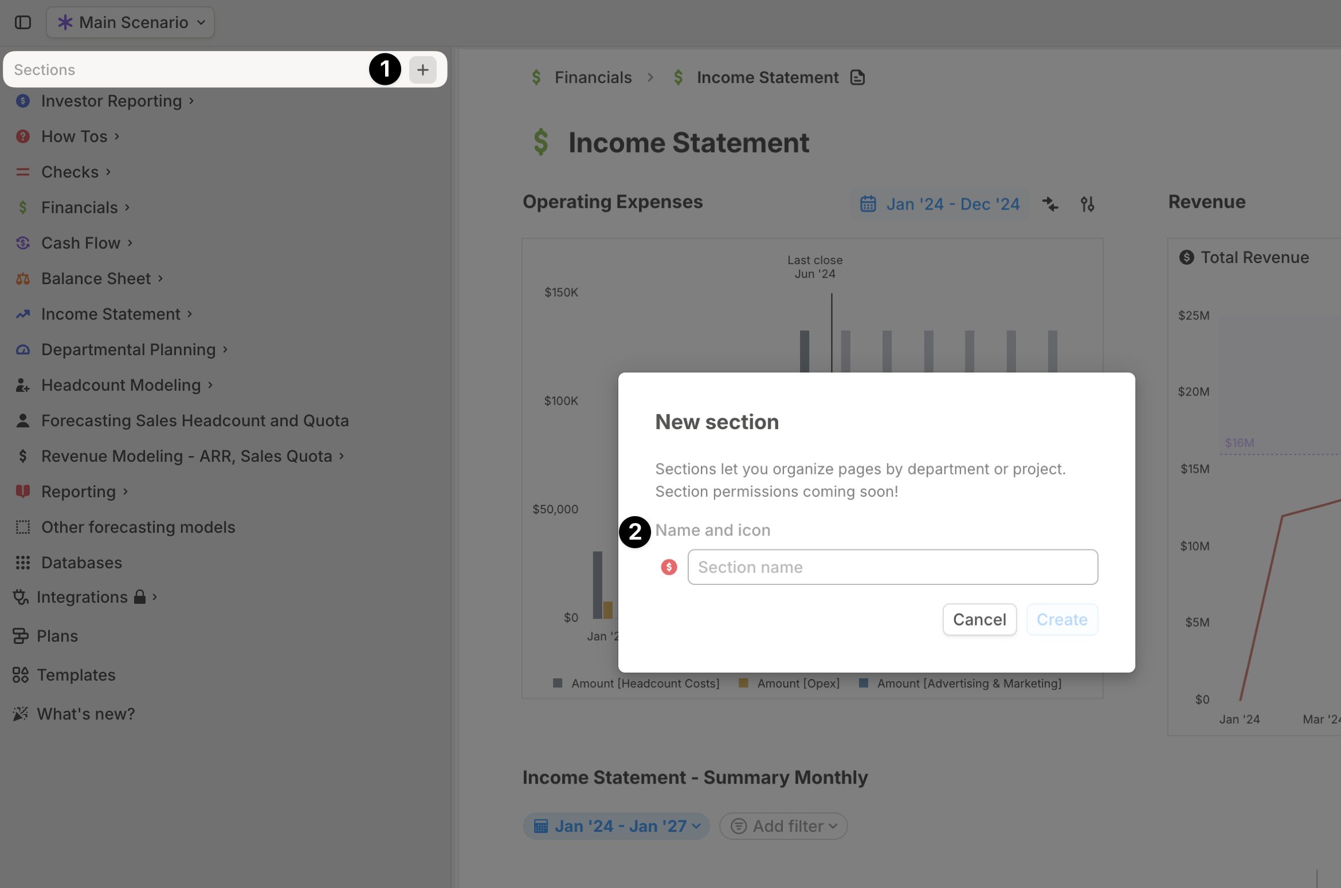Open What's new? announcements
The height and width of the screenshot is (888, 1341).
(x=85, y=714)
